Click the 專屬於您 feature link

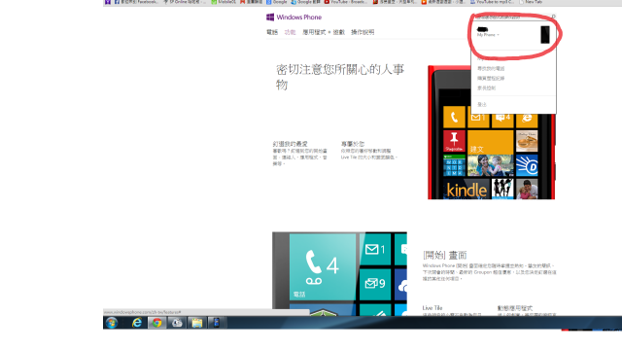(x=353, y=144)
